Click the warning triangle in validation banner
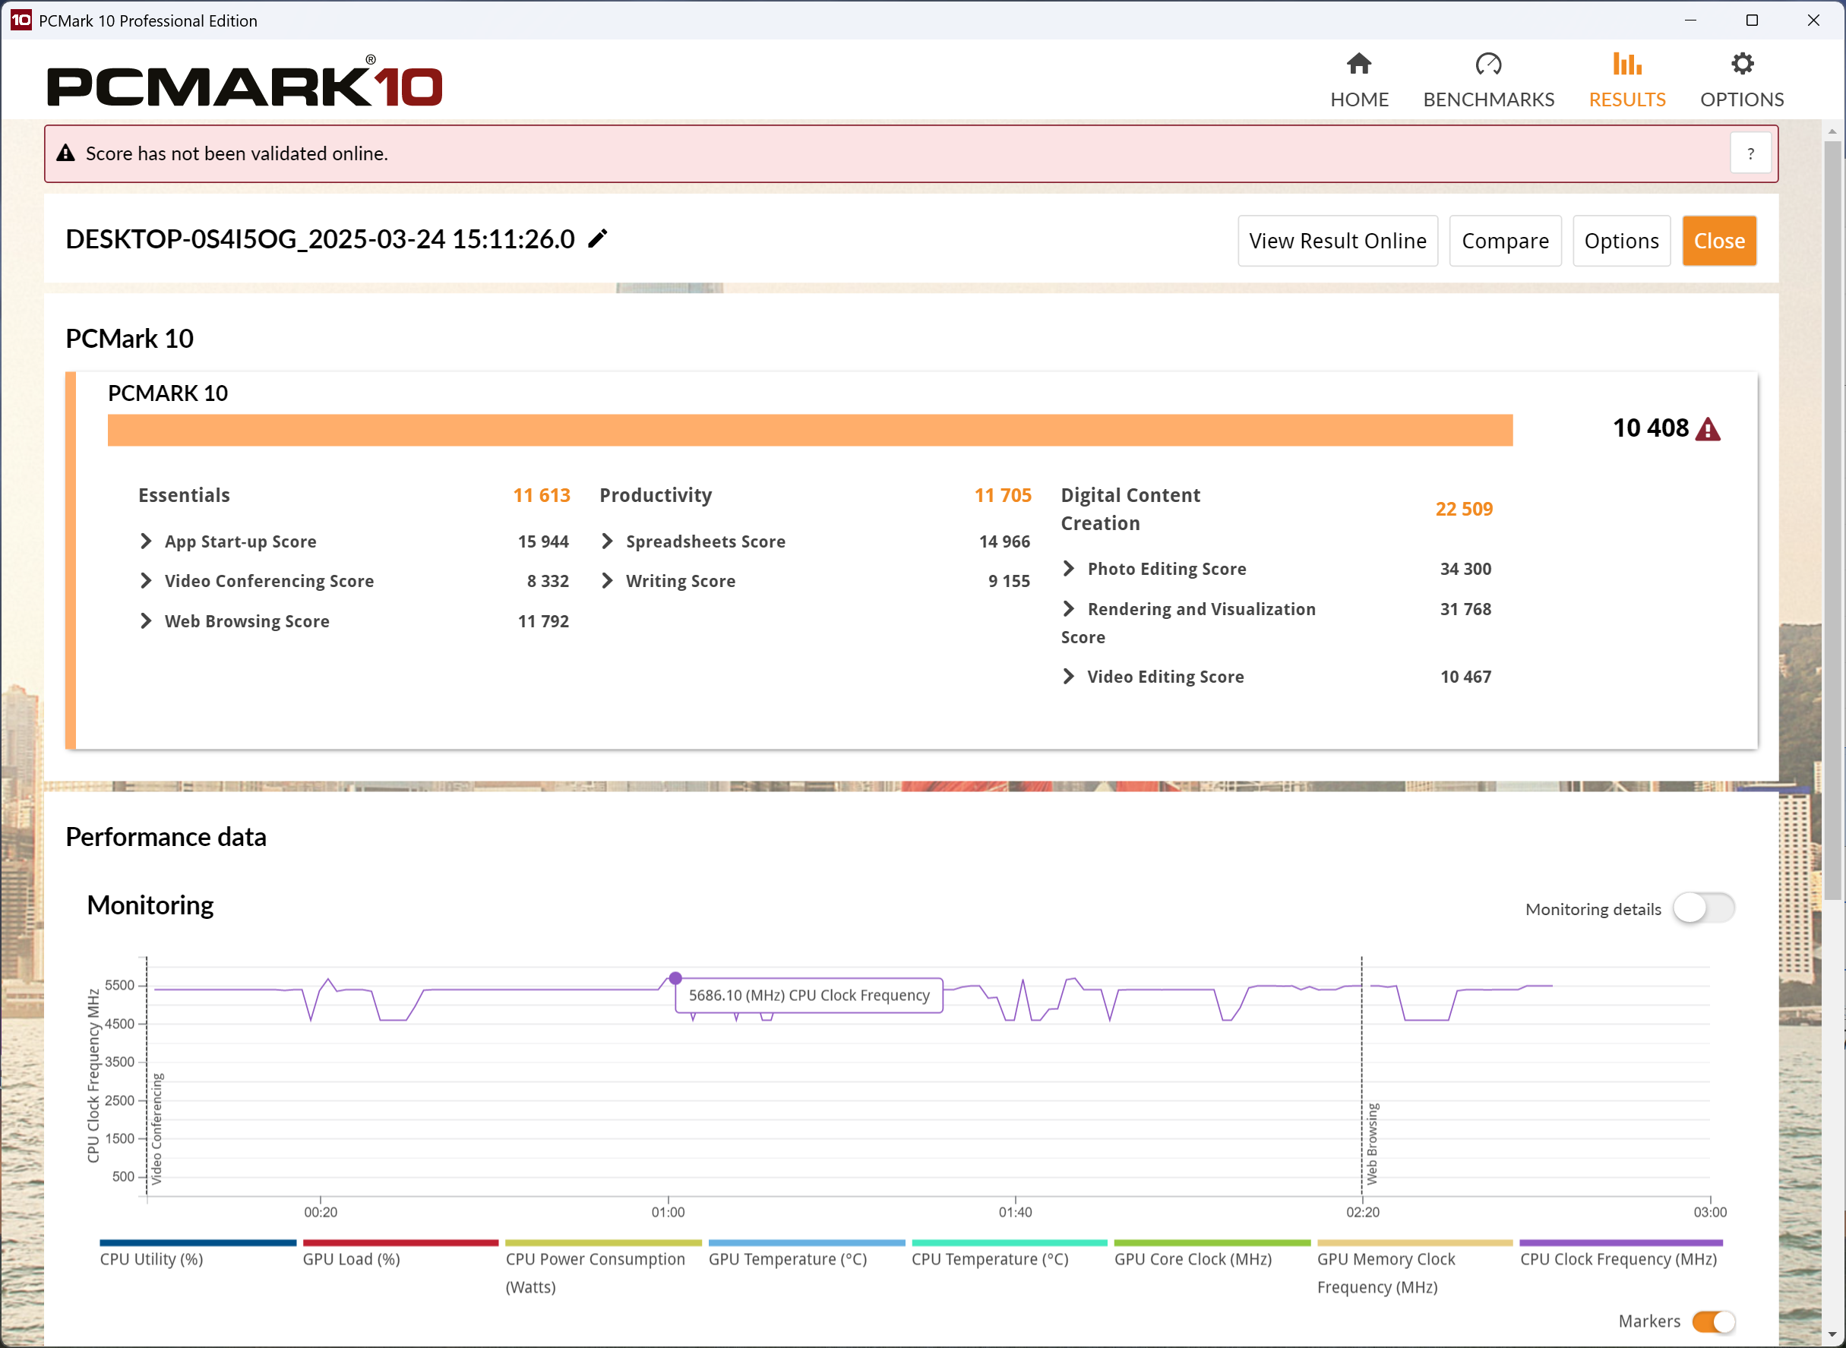Image resolution: width=1846 pixels, height=1348 pixels. click(x=65, y=153)
